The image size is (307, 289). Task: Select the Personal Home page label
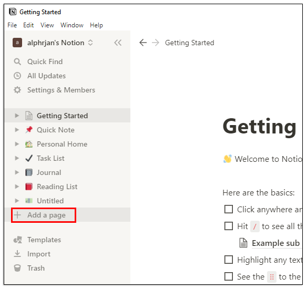pos(62,144)
